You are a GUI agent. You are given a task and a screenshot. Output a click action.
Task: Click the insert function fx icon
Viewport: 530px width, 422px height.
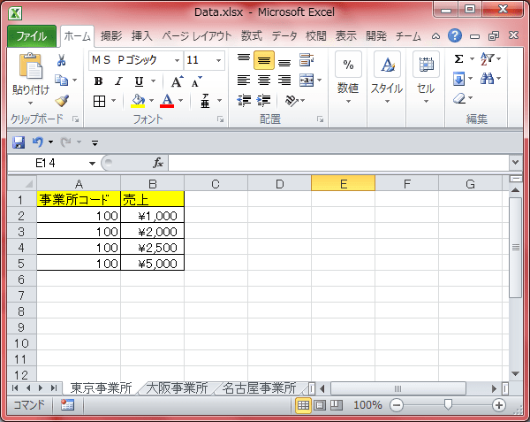(x=158, y=163)
